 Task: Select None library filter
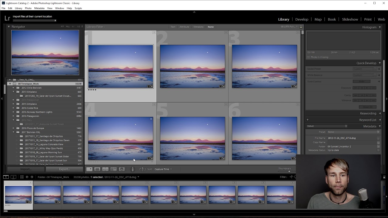[211, 27]
